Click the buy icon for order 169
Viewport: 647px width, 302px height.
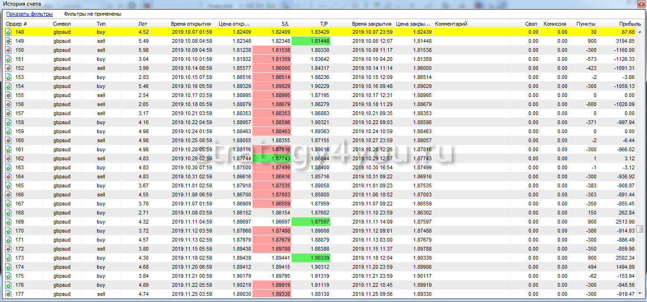[x=9, y=222]
